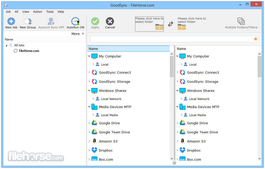Open the Help menu
Screen dimensions: 265x169
(61, 12)
